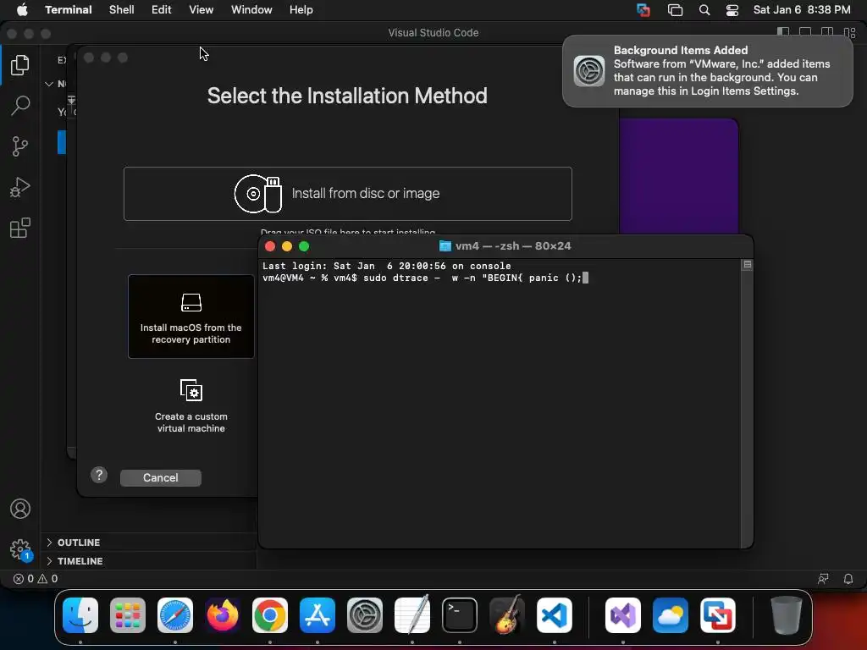867x650 pixels.
Task: Click the Terminal title folder proxy icon
Action: point(445,246)
